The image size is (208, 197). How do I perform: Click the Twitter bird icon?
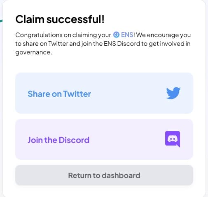click(173, 93)
